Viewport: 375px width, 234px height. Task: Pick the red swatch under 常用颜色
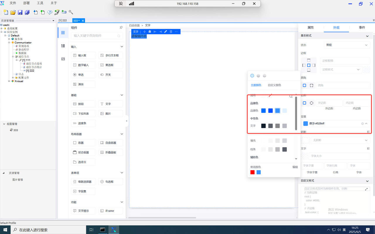pyautogui.click(x=253, y=172)
